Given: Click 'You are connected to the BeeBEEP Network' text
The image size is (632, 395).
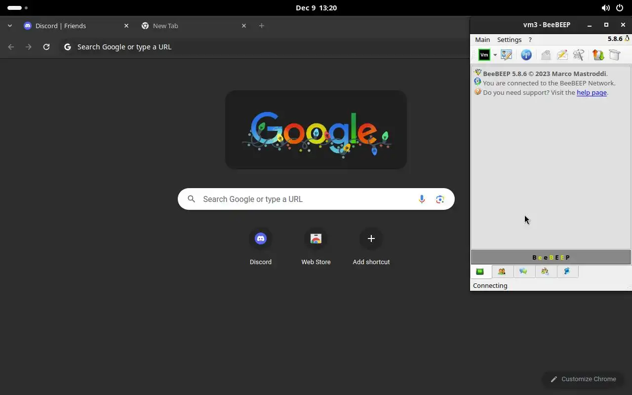Looking at the screenshot, I should point(549,83).
